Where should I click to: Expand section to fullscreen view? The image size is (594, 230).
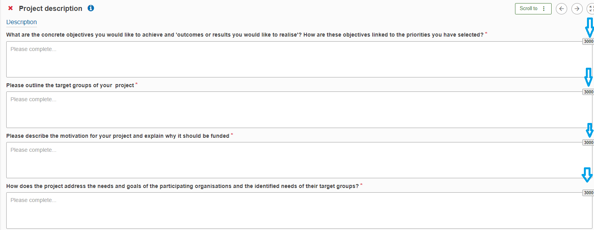(x=591, y=9)
